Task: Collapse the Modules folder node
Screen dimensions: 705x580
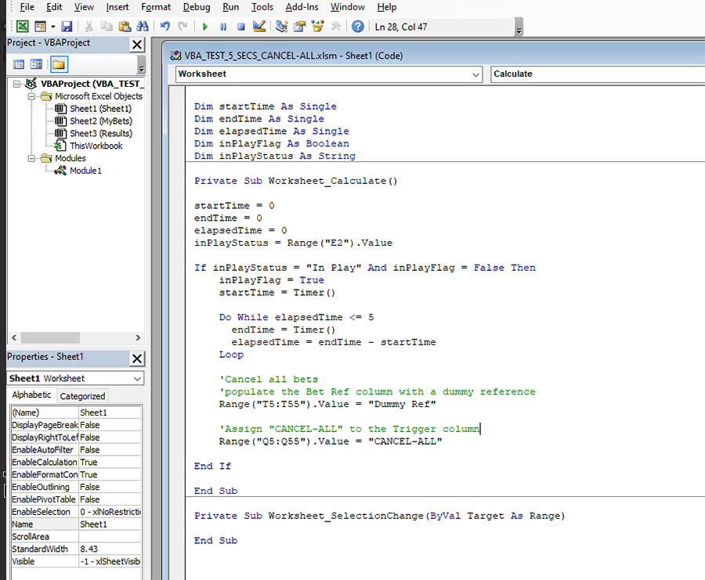Action: (31, 158)
